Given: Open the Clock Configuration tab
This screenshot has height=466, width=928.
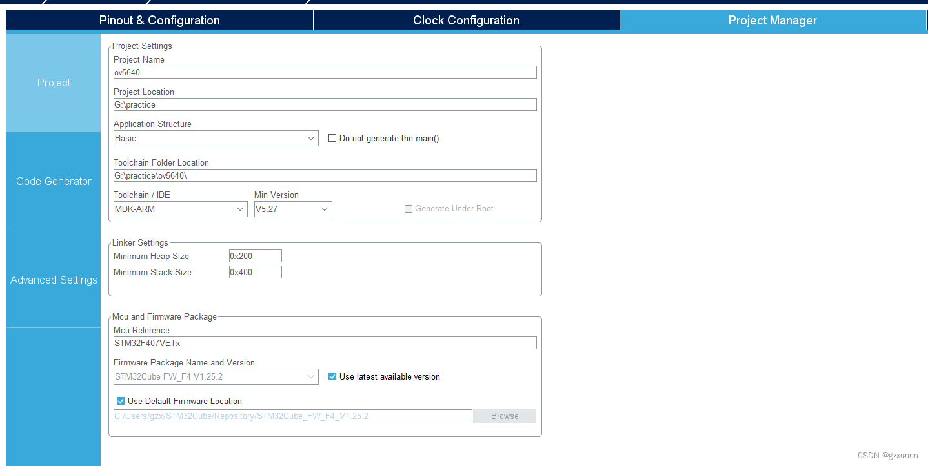Looking at the screenshot, I should click(x=466, y=20).
